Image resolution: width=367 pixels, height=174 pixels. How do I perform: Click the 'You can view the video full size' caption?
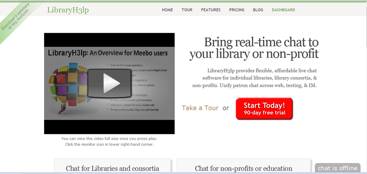coord(109,139)
